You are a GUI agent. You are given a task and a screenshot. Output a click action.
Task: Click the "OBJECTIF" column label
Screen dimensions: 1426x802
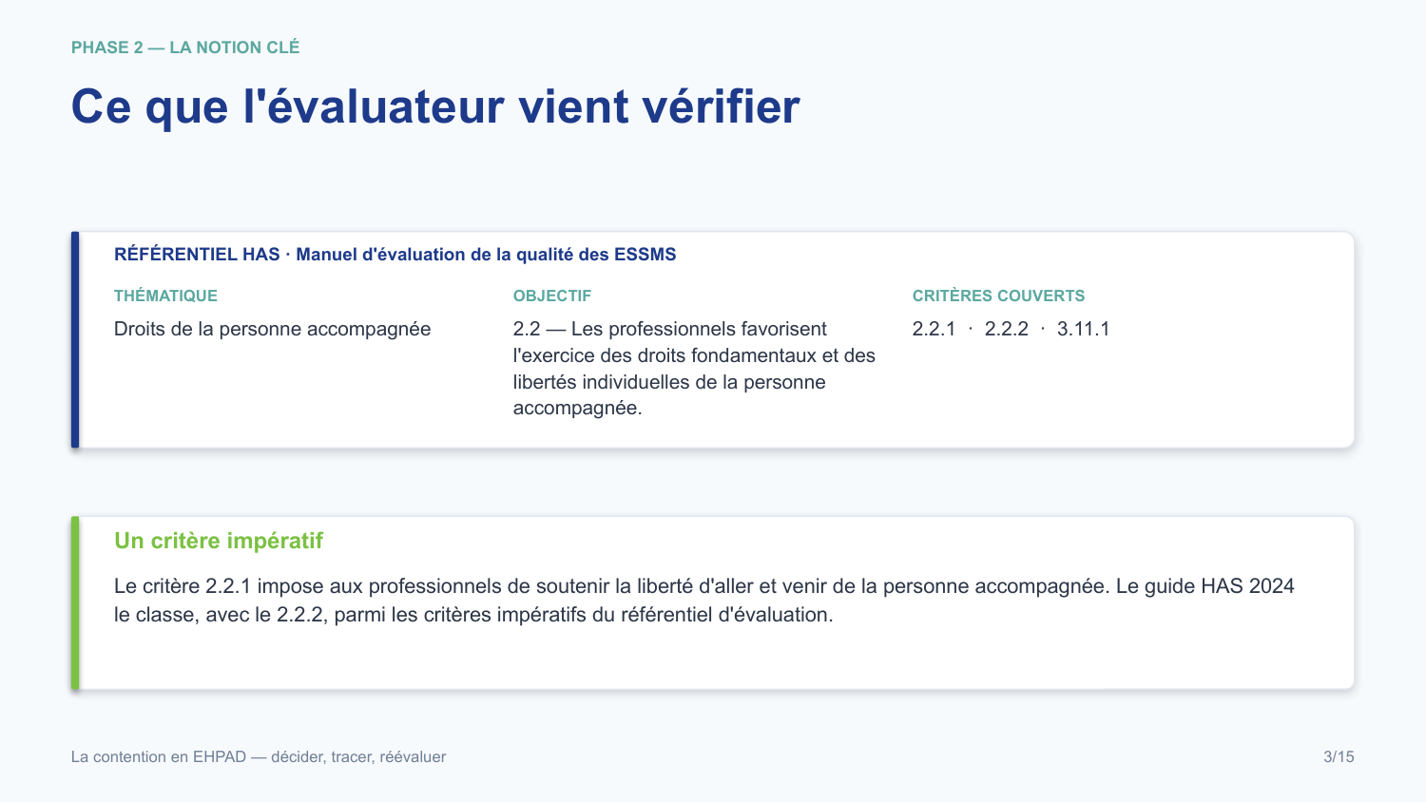pos(552,296)
